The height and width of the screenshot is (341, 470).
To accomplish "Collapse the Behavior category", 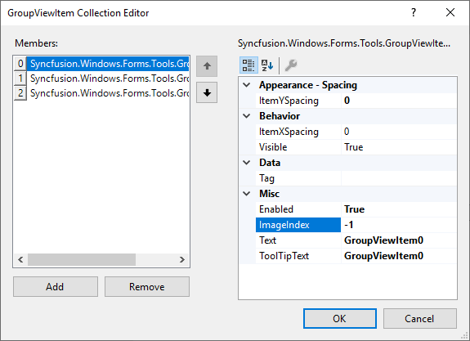I will (x=246, y=116).
